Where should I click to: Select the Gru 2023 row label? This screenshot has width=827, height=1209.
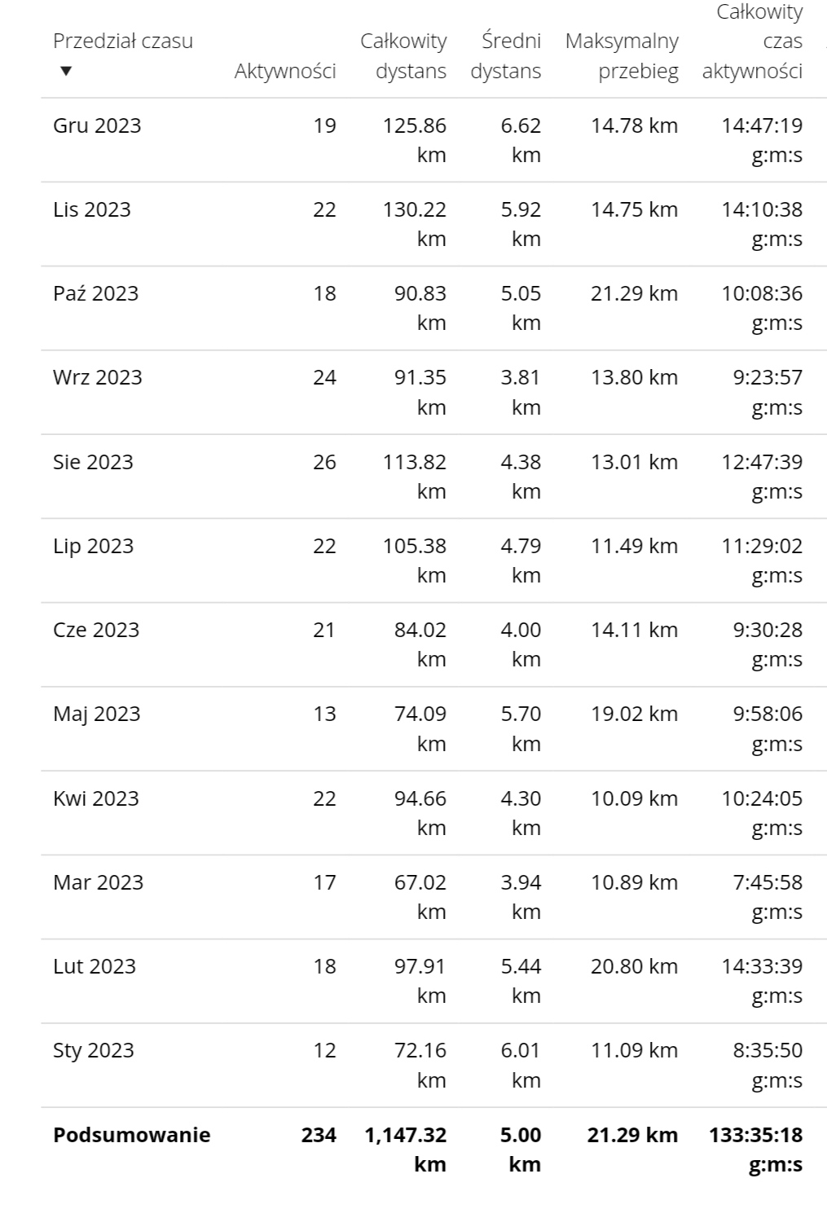click(x=97, y=125)
